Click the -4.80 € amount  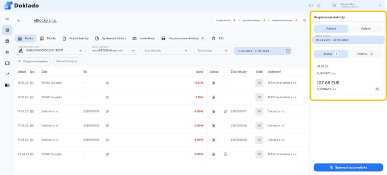coord(198,112)
